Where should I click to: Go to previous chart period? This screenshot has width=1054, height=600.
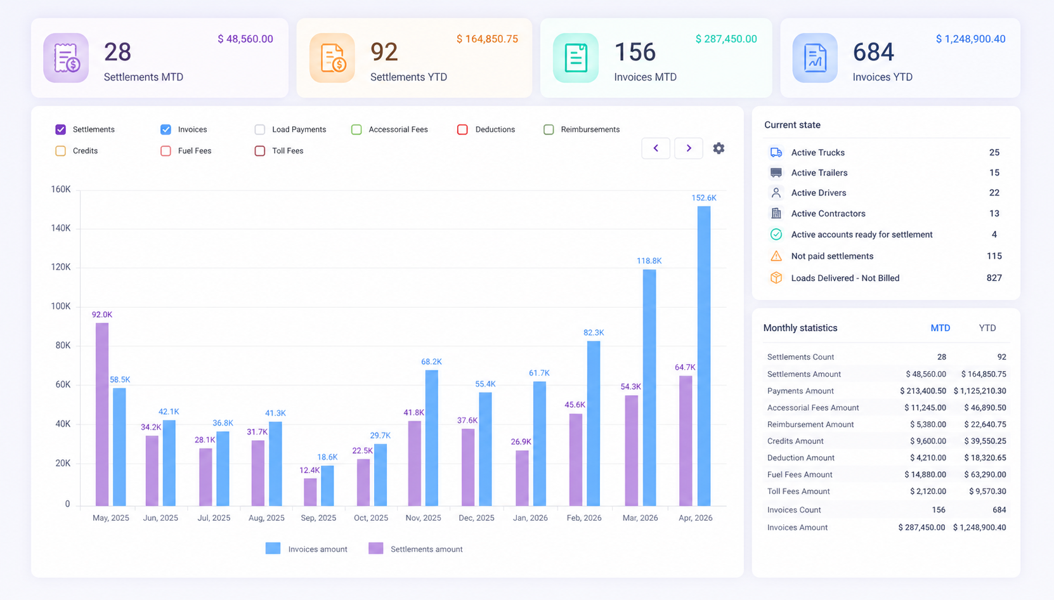pyautogui.click(x=656, y=148)
